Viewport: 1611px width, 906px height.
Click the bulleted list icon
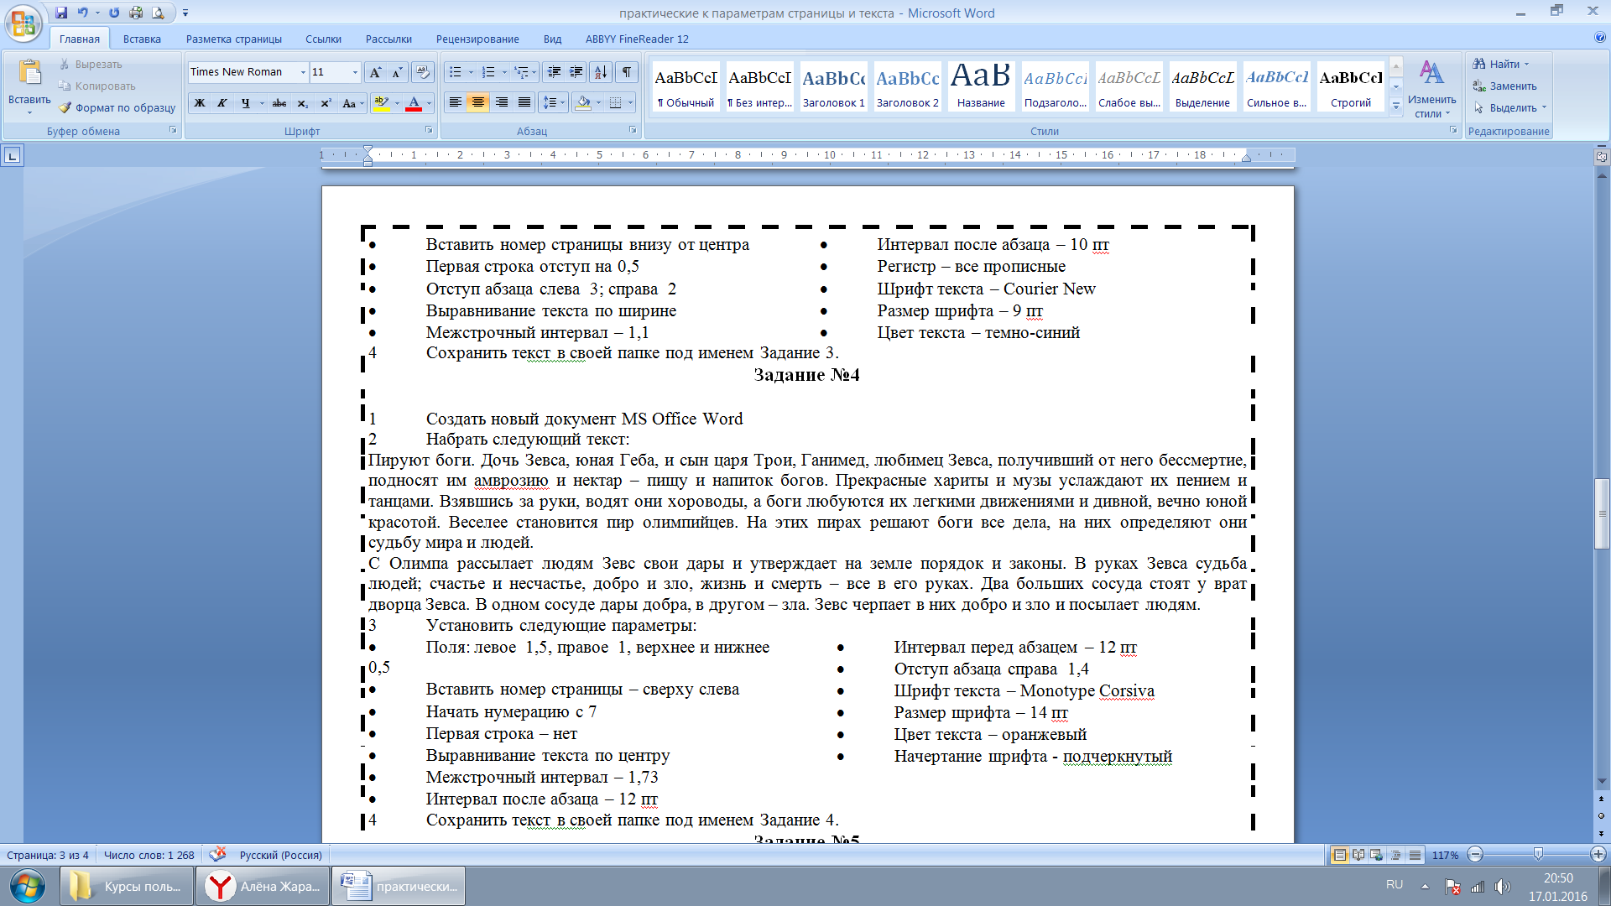454,70
